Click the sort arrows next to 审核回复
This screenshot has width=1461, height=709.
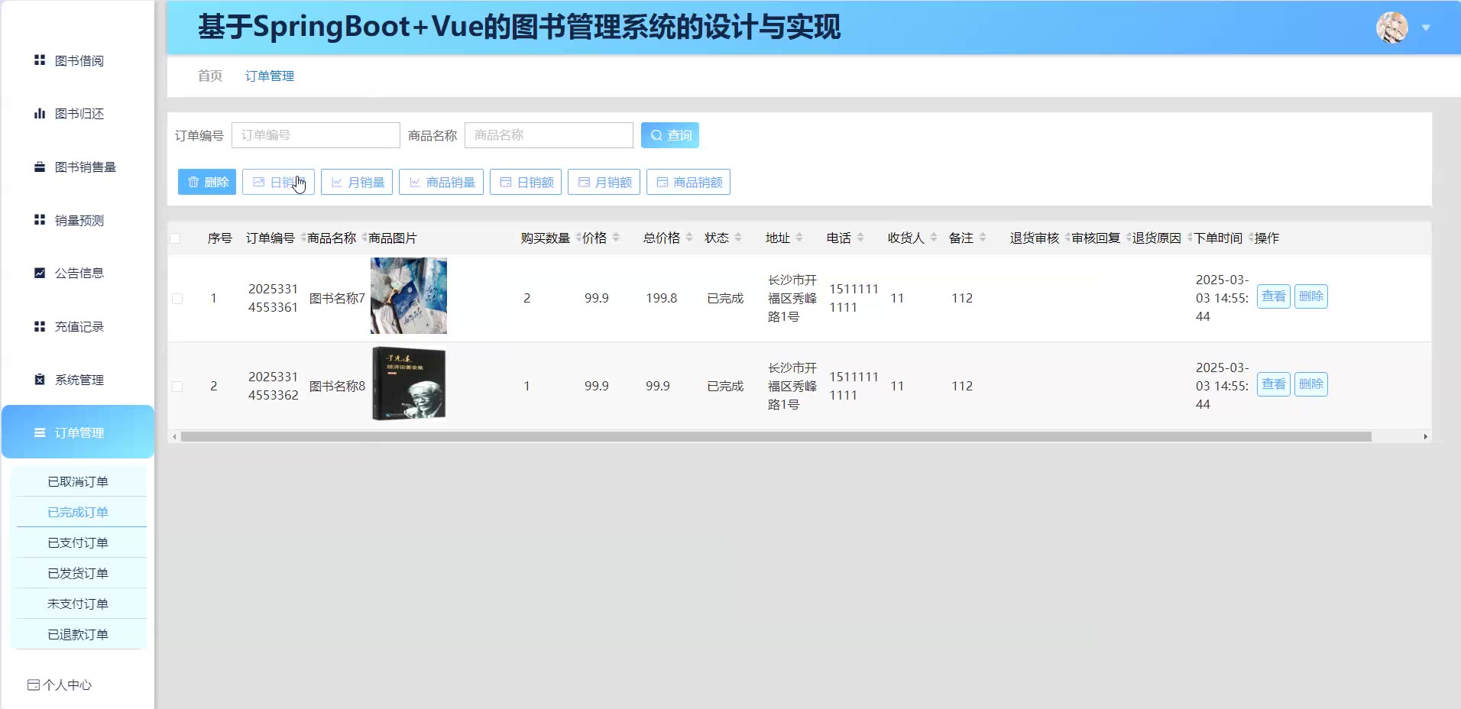[x=1128, y=238]
